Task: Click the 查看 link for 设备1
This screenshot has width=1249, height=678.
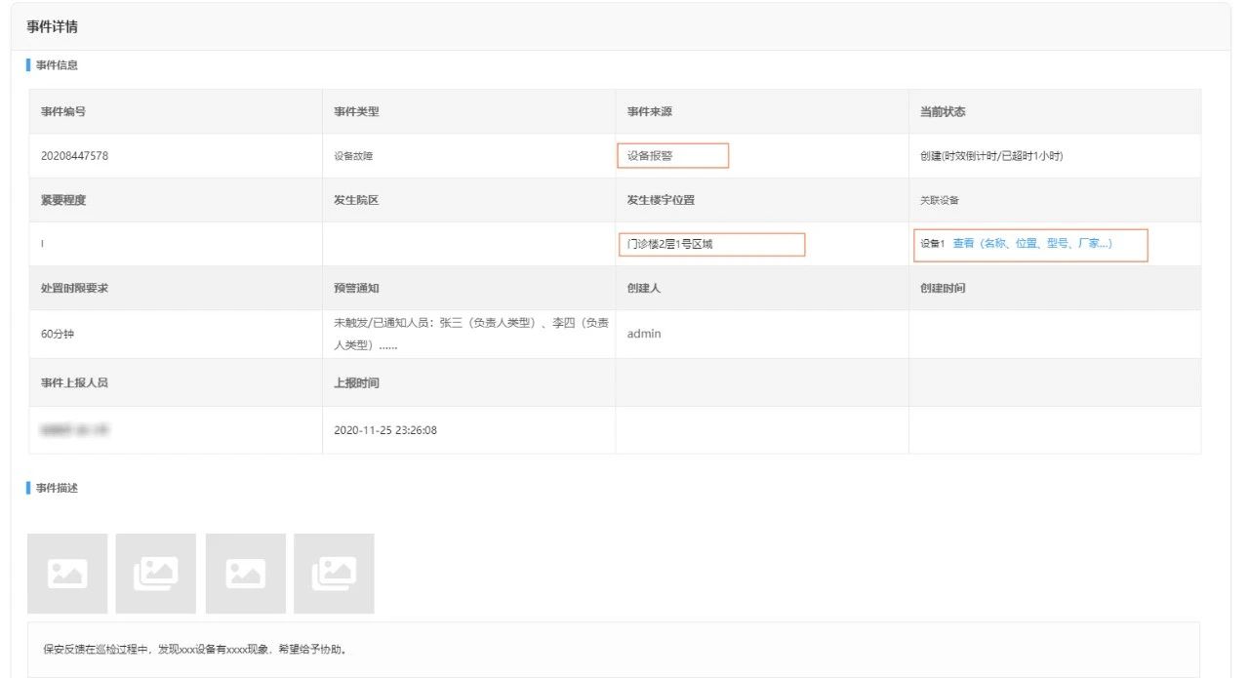Action: (x=963, y=244)
